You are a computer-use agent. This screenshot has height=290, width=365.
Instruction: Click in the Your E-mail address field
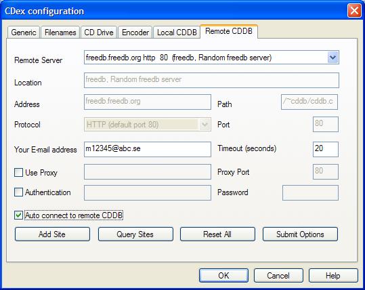click(148, 149)
